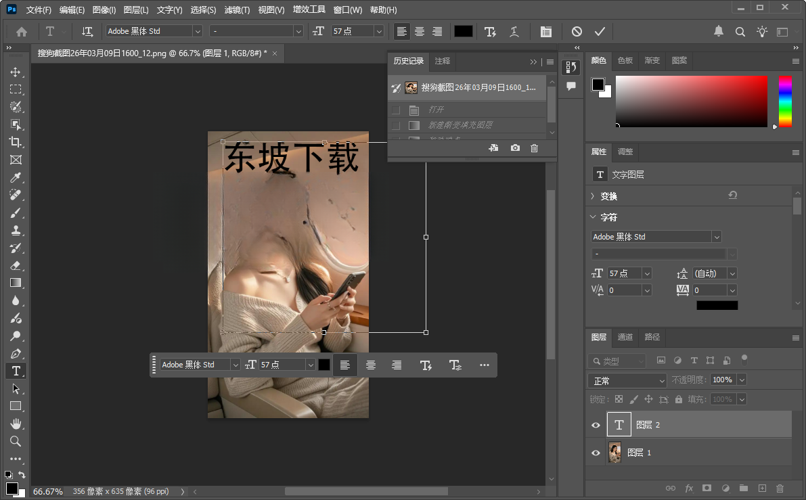Image resolution: width=806 pixels, height=500 pixels.
Task: Enable left align text in options bar
Action: 402,31
